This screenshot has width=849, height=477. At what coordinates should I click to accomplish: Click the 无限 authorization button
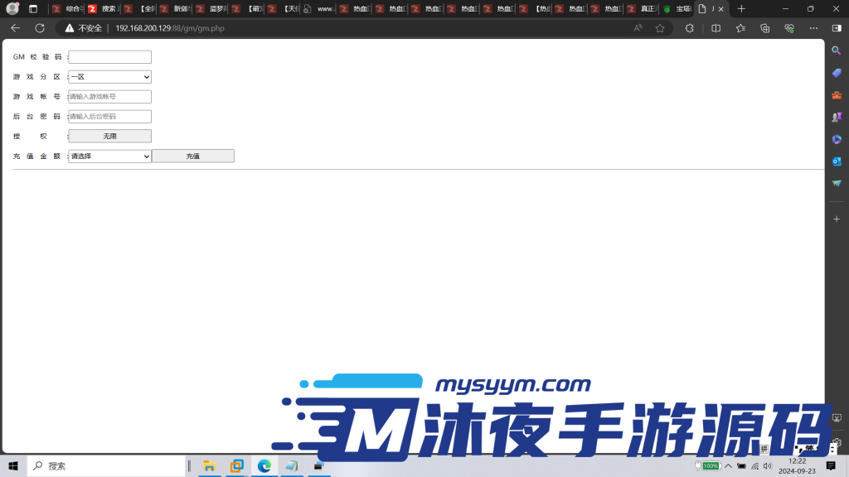tap(109, 136)
